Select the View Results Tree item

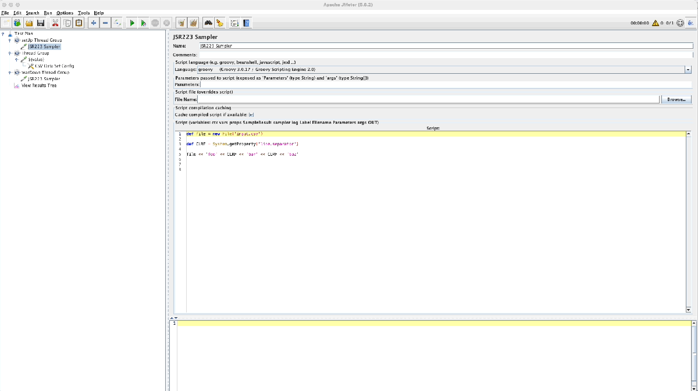pos(39,85)
